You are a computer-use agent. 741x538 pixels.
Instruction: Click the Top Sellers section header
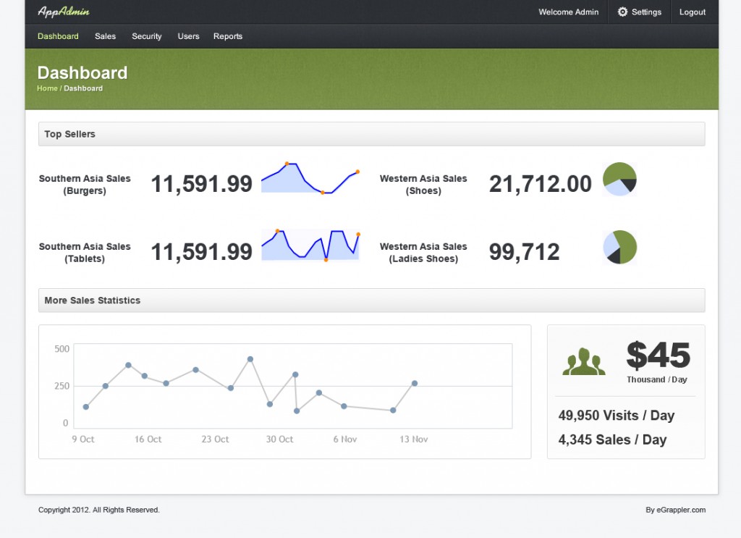[69, 134]
